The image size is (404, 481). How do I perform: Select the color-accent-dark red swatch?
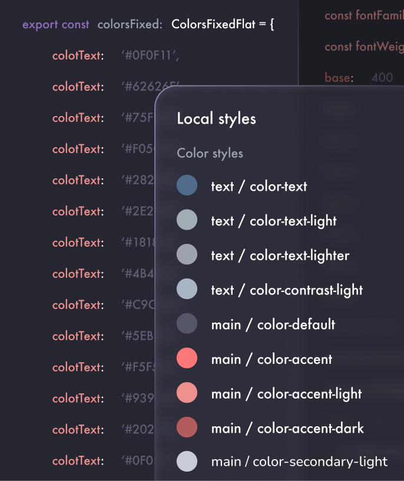click(187, 427)
